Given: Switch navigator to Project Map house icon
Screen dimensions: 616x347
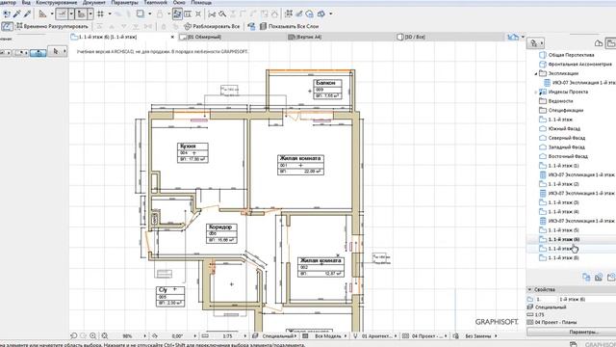Looking at the screenshot, I should (x=599, y=43).
